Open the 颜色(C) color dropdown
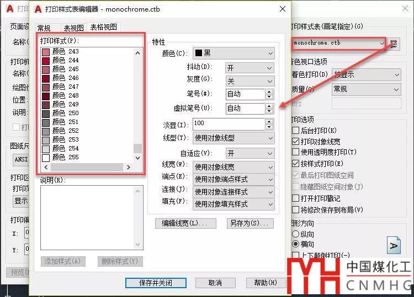 233,53
